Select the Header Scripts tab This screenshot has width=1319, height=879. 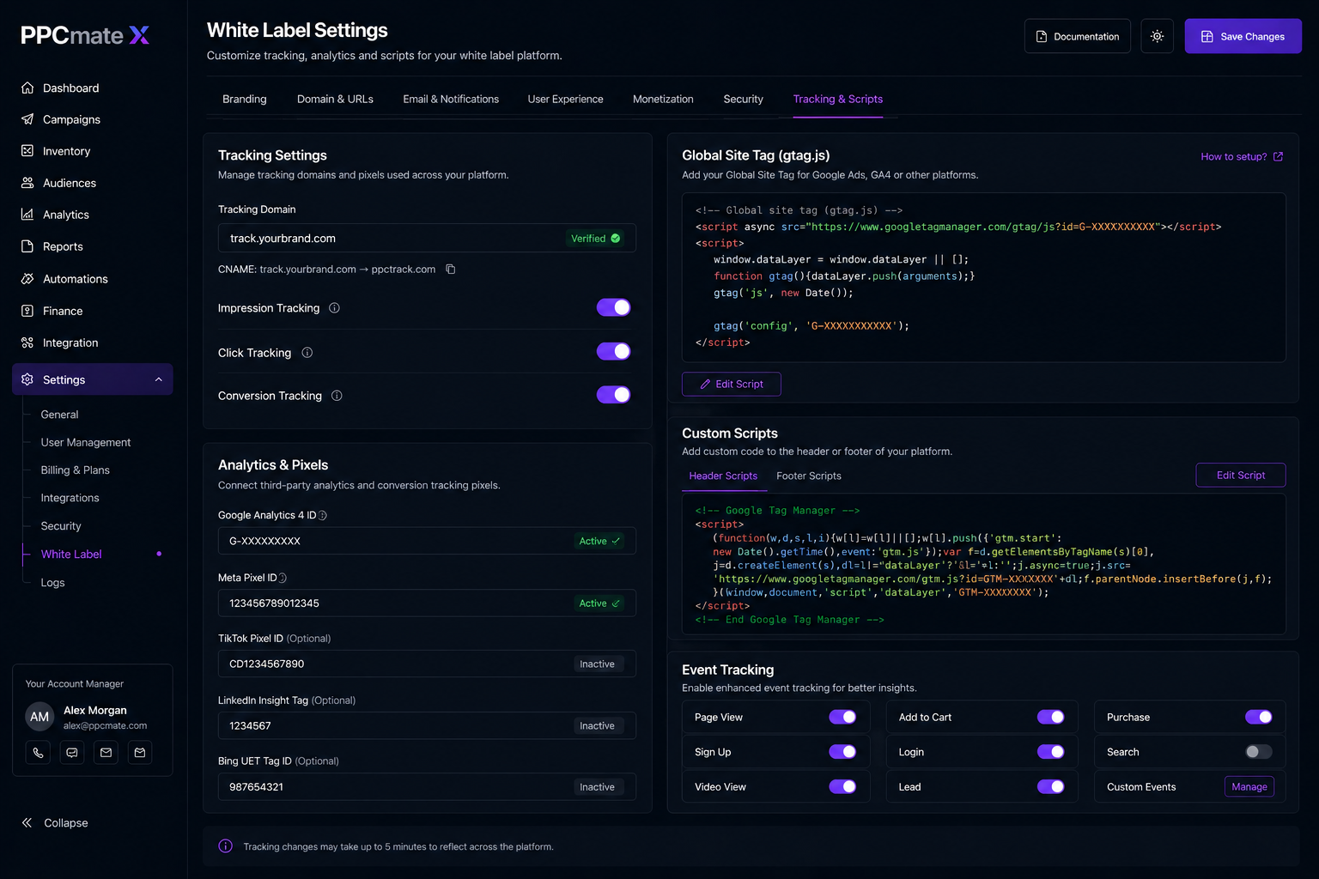[x=723, y=476]
